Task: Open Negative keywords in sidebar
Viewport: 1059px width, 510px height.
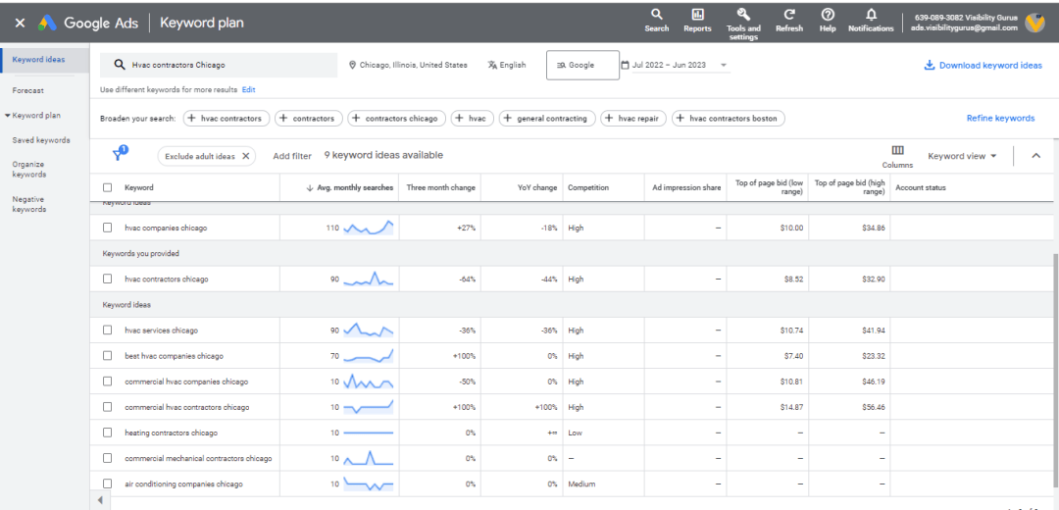Action: (29, 204)
